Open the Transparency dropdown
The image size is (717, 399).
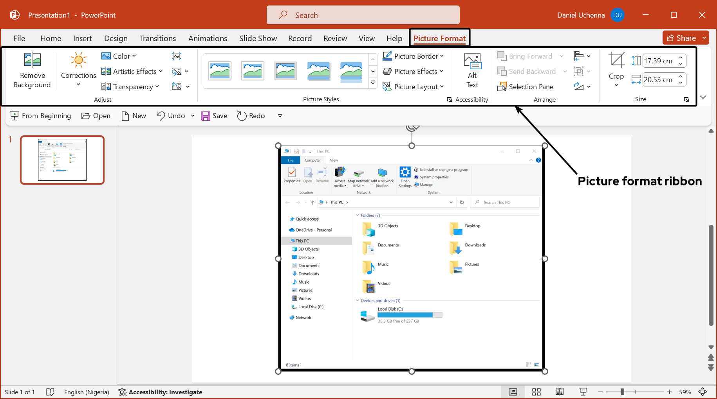pos(131,86)
